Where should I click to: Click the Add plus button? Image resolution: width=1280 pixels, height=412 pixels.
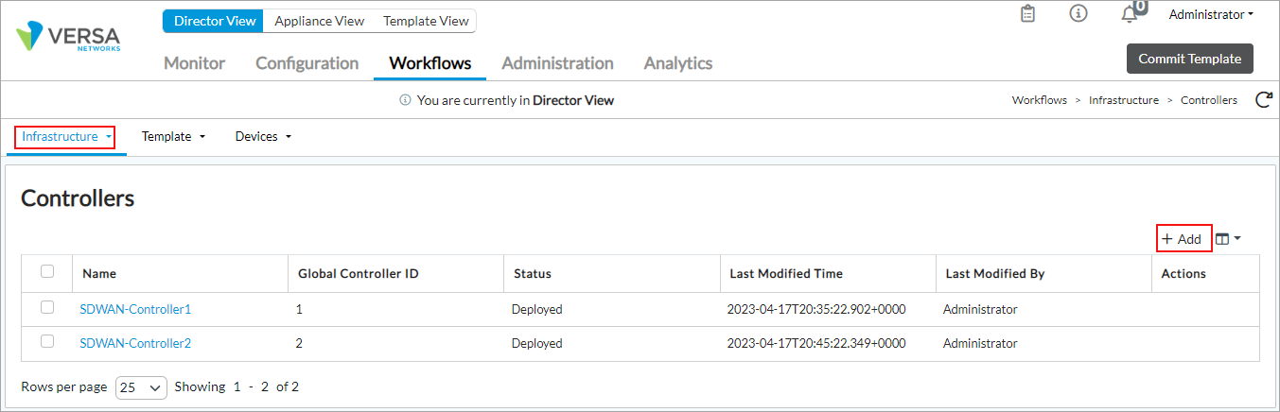tap(1183, 239)
